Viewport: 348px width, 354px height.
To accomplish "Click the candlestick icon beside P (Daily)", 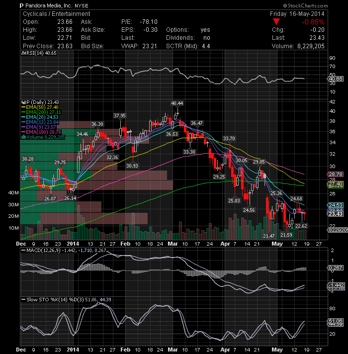I will point(23,102).
